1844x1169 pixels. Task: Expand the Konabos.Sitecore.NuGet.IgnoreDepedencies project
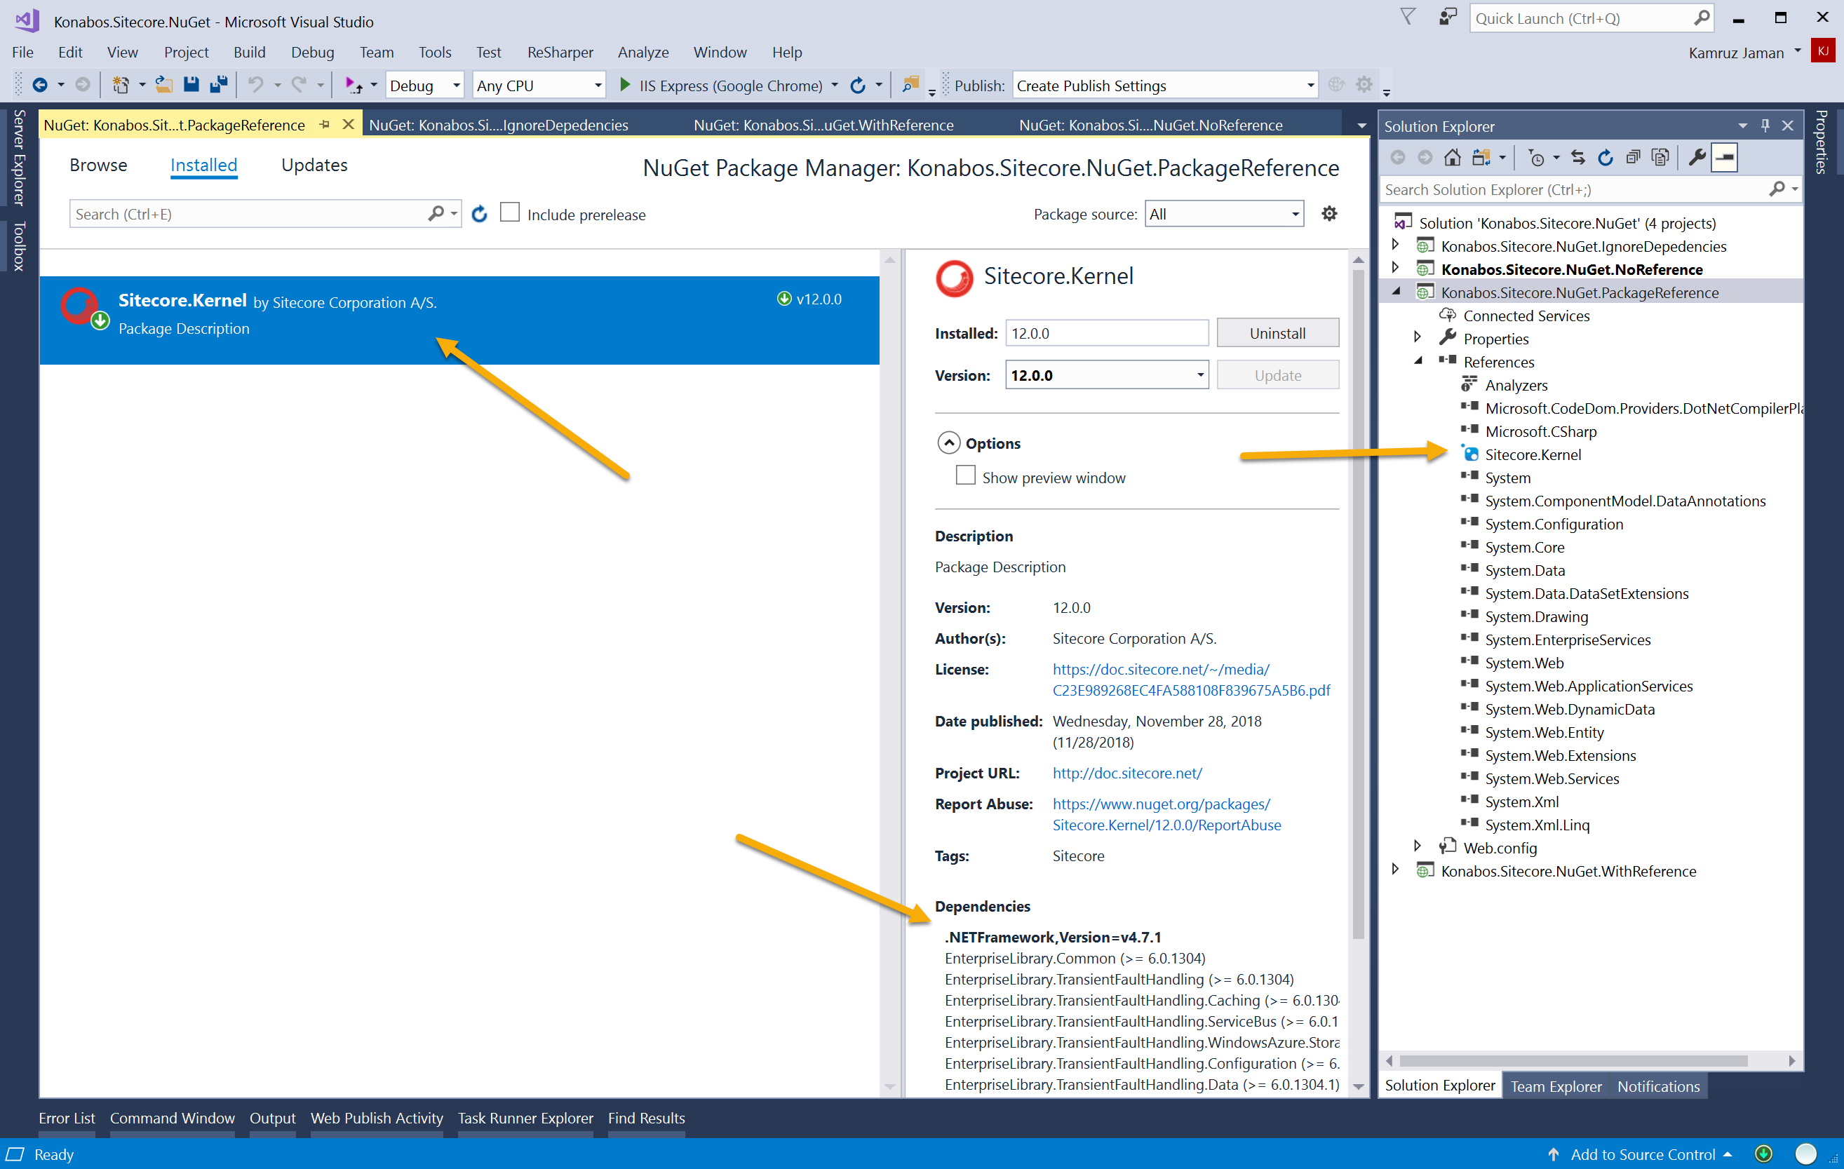(x=1395, y=244)
